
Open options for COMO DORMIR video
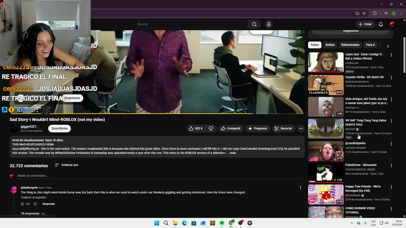[x=391, y=209]
